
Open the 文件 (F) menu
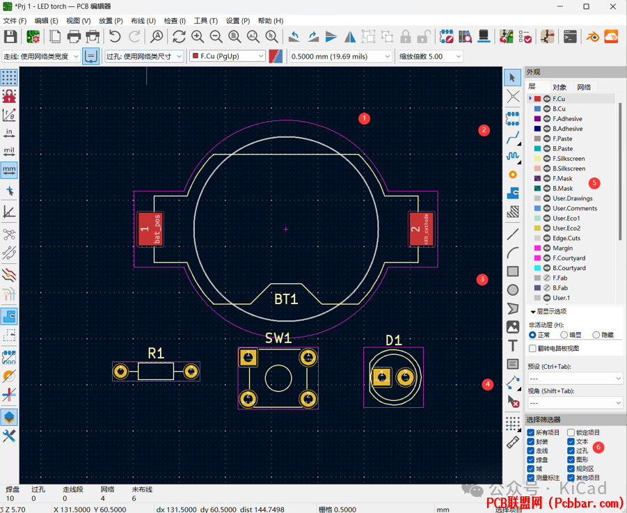click(15, 21)
